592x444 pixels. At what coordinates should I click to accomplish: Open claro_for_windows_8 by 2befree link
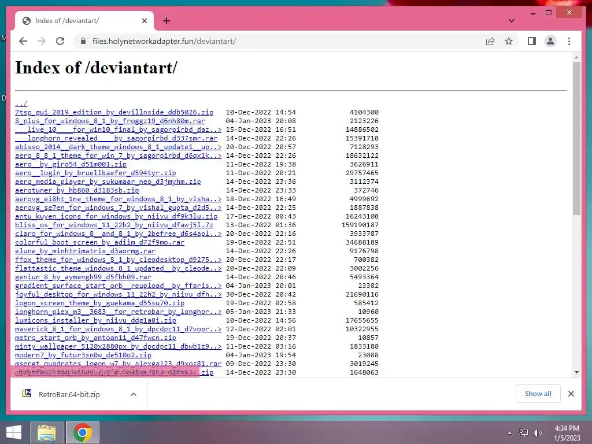[118, 234]
